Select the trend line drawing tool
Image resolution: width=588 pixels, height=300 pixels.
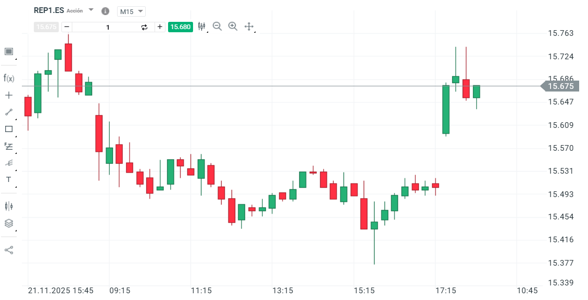8,112
